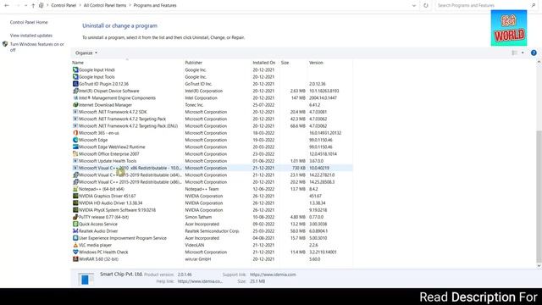Expand the chevron after All Control Panel Items

[x=130, y=6]
